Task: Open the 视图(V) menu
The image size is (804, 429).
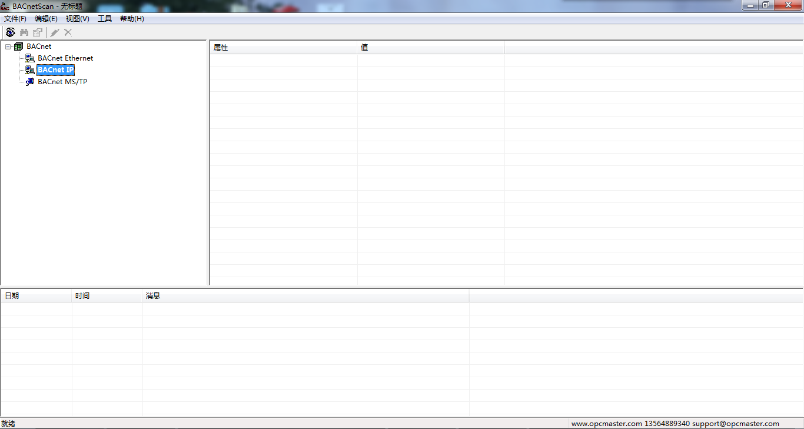Action: coord(78,19)
